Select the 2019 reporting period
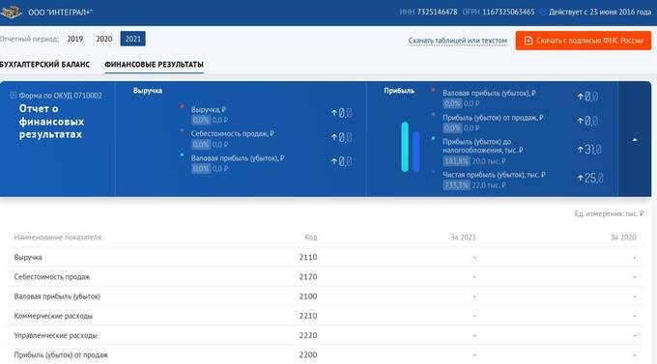 click(x=75, y=39)
